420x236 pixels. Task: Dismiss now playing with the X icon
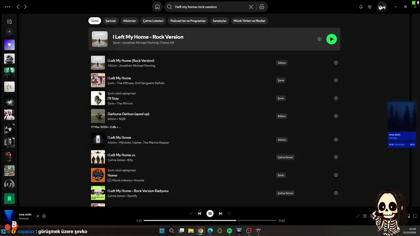38,216
